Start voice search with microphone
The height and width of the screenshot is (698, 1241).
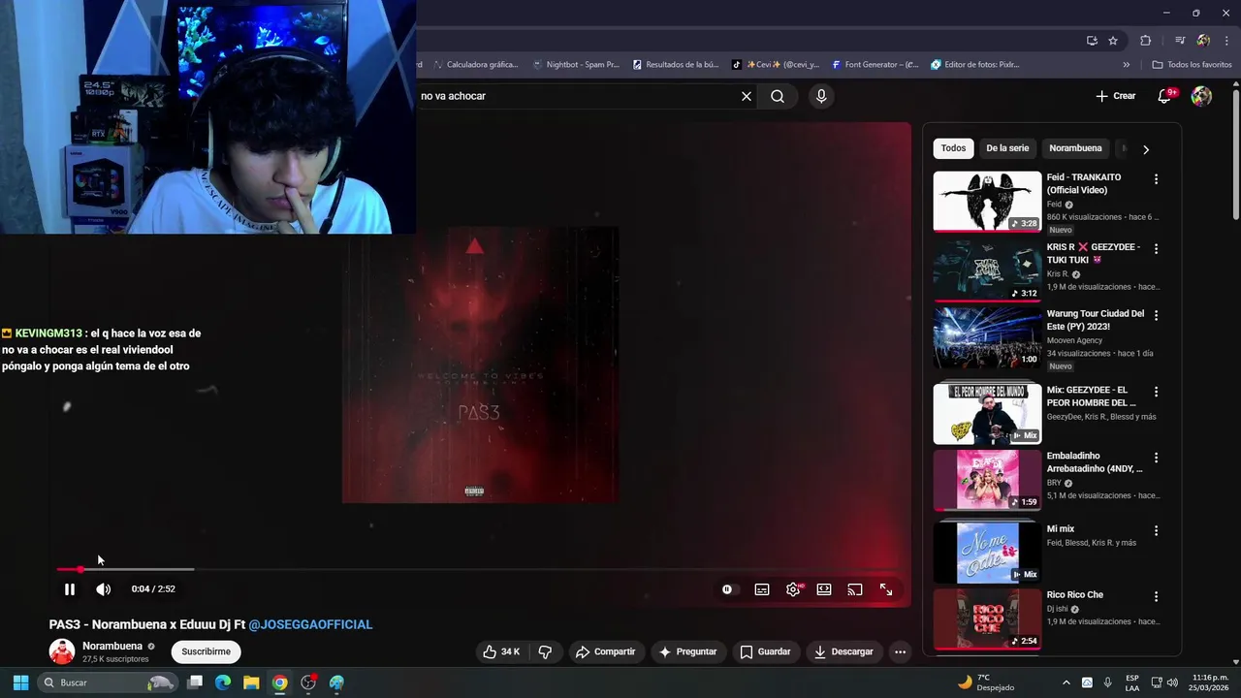point(821,96)
